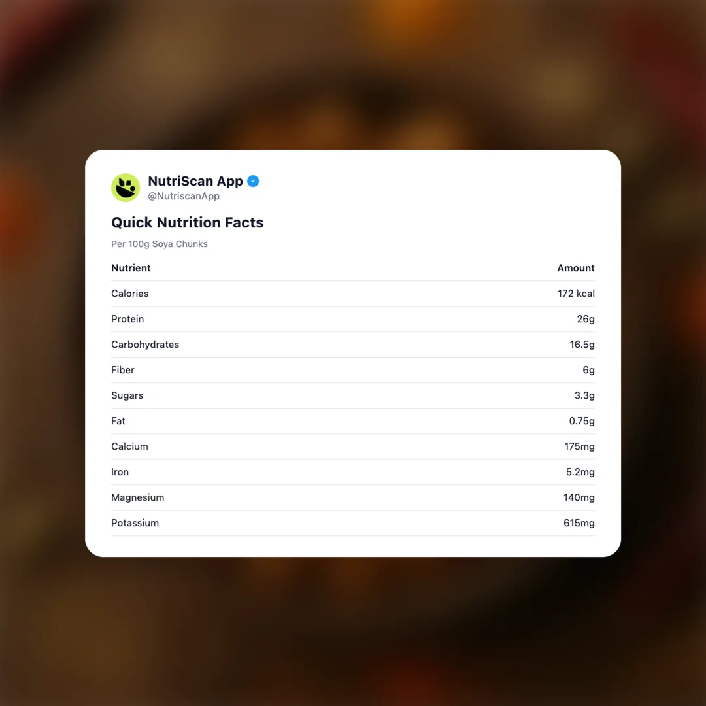The width and height of the screenshot is (706, 706).
Task: Select the Calories row label
Action: [x=130, y=294]
